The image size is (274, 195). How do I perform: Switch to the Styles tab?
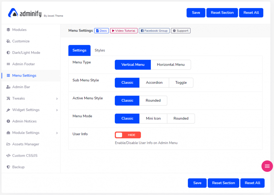click(x=100, y=50)
